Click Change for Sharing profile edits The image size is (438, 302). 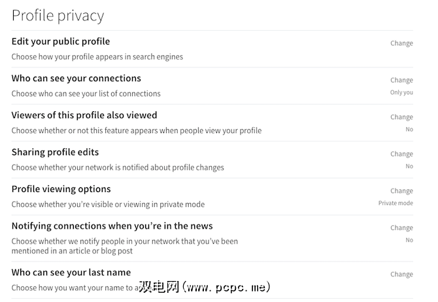click(x=401, y=154)
